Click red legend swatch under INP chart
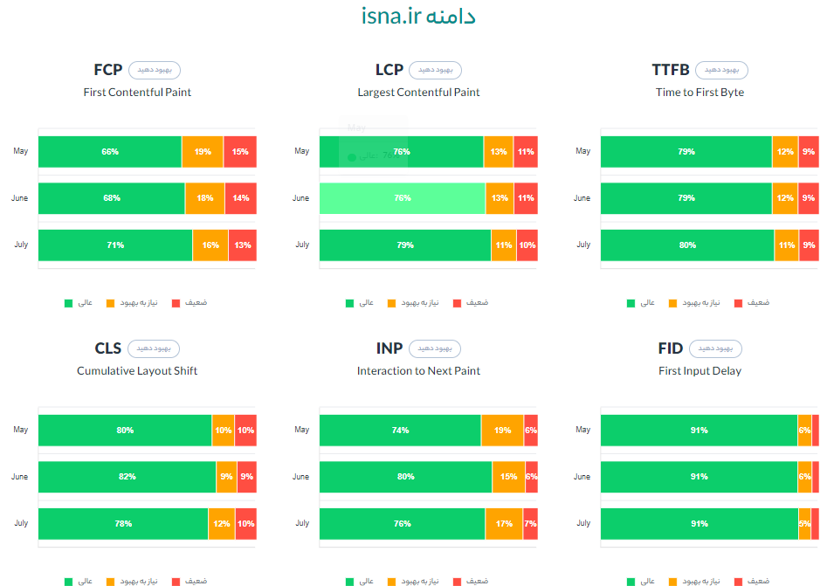Image resolution: width=834 pixels, height=586 pixels. (x=457, y=582)
